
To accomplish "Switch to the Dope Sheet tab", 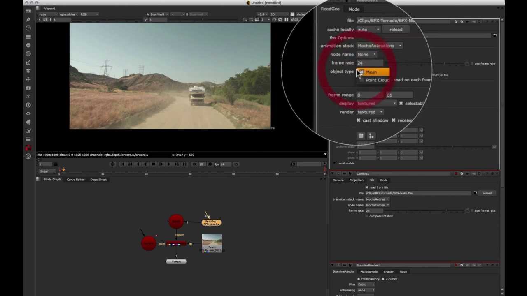I will tap(98, 180).
